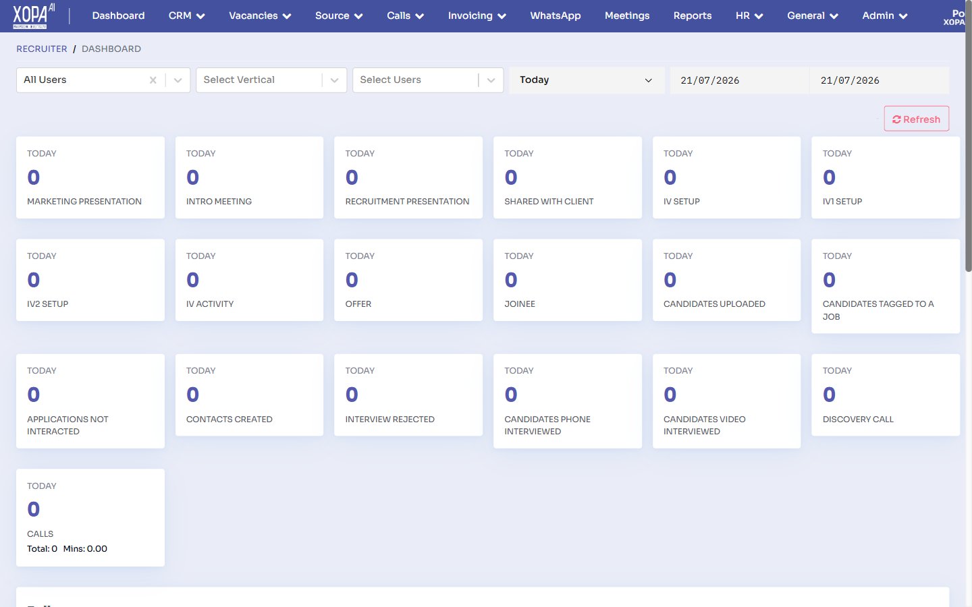Expand the Invoicing menu

click(x=477, y=16)
